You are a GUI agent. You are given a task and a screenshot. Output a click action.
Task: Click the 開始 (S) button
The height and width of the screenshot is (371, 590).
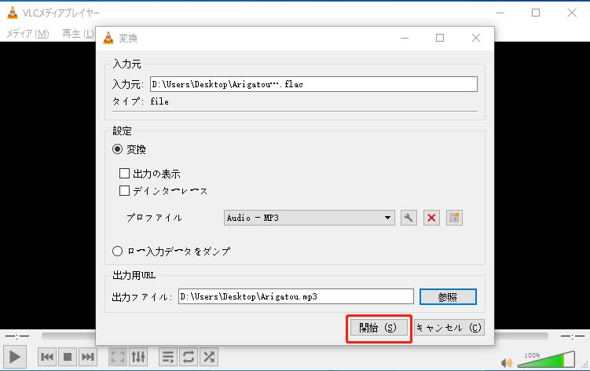tap(379, 328)
